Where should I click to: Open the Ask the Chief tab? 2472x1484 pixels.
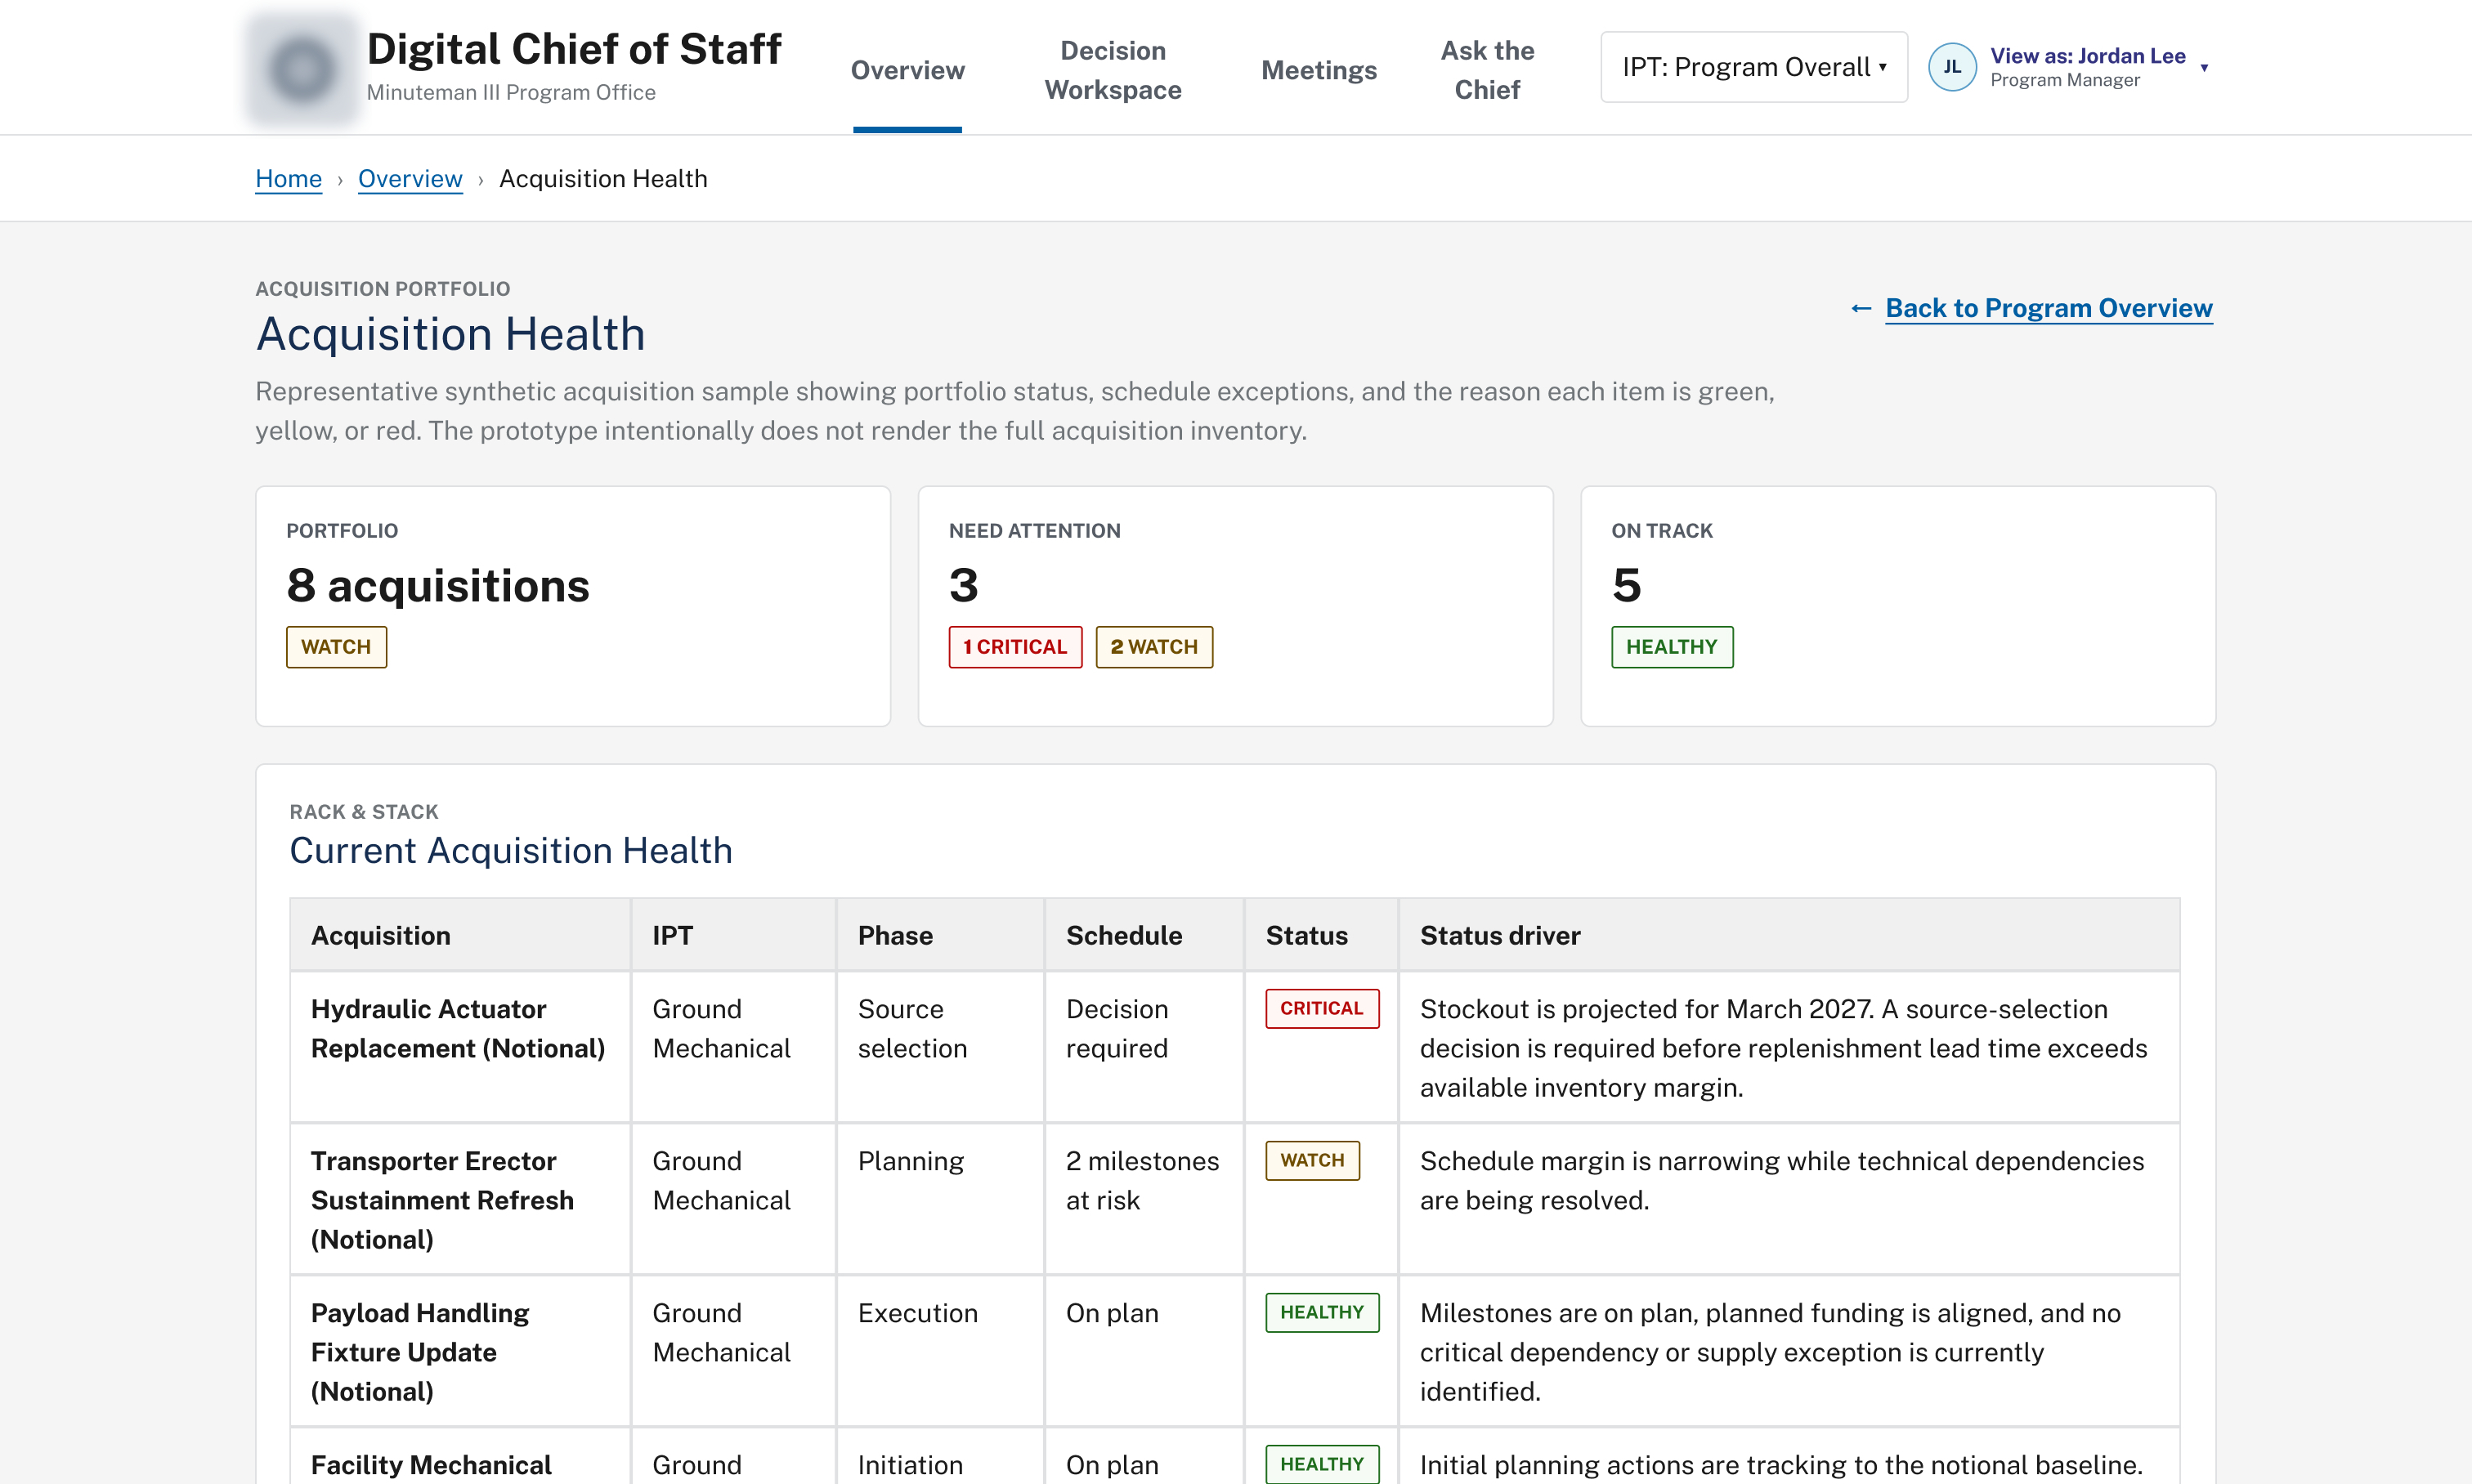coord(1487,70)
